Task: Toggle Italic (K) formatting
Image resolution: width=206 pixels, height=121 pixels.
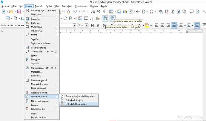Action: [98, 25]
